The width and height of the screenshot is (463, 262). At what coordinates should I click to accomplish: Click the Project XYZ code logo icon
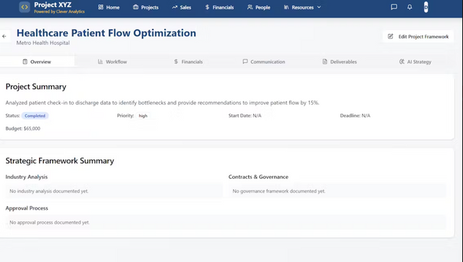point(25,7)
